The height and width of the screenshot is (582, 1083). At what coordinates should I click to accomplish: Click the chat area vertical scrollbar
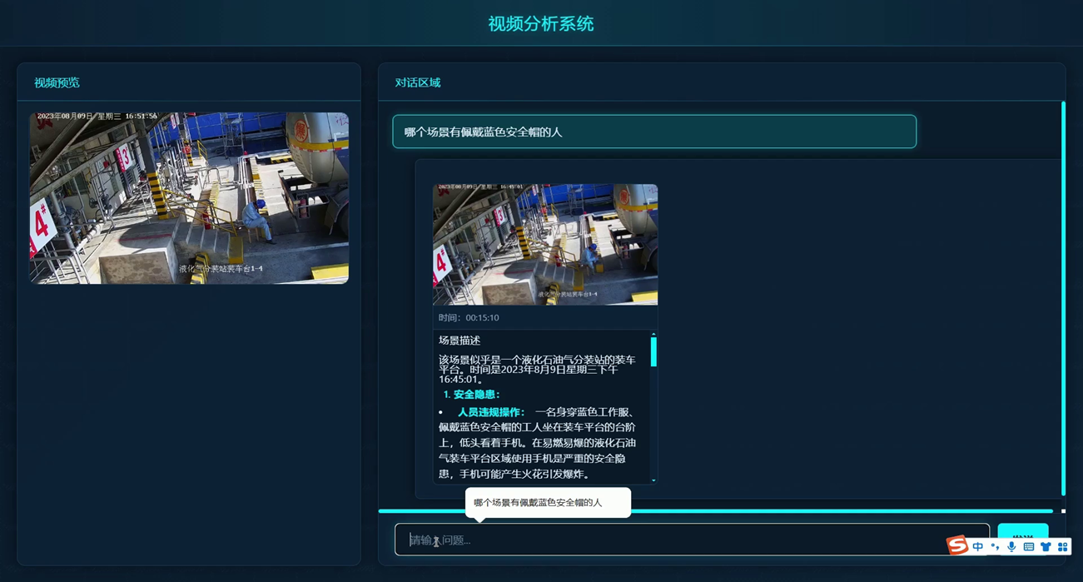[1063, 298]
